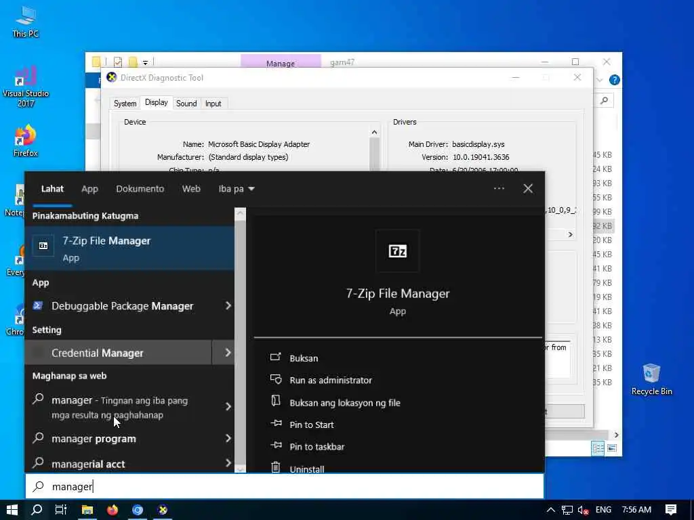This screenshot has width=694, height=520.
Task: Open This PC desktop icon
Action: click(25, 21)
